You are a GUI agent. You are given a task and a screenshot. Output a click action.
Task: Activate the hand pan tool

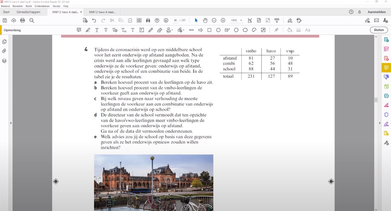(205, 20)
